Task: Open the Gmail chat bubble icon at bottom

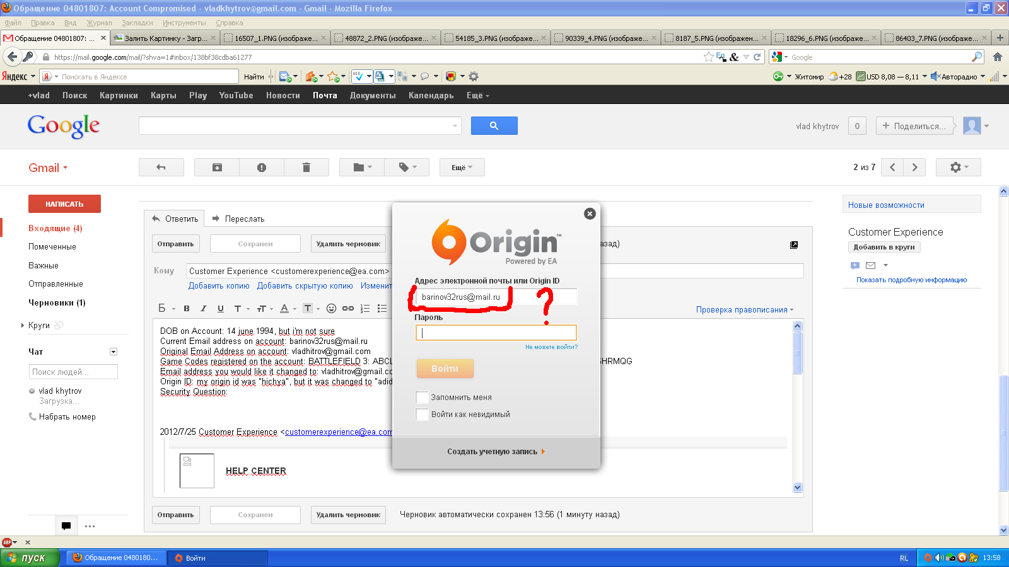Action: pyautogui.click(x=66, y=526)
